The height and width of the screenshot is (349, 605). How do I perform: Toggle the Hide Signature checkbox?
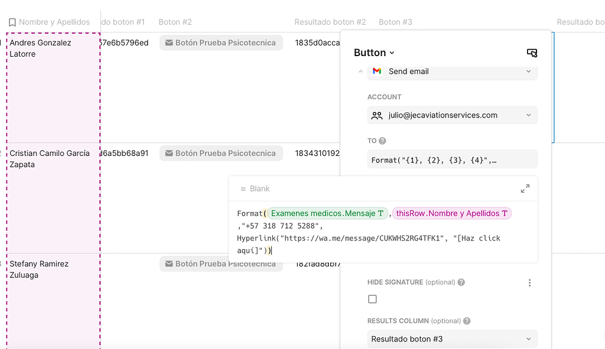pos(372,299)
